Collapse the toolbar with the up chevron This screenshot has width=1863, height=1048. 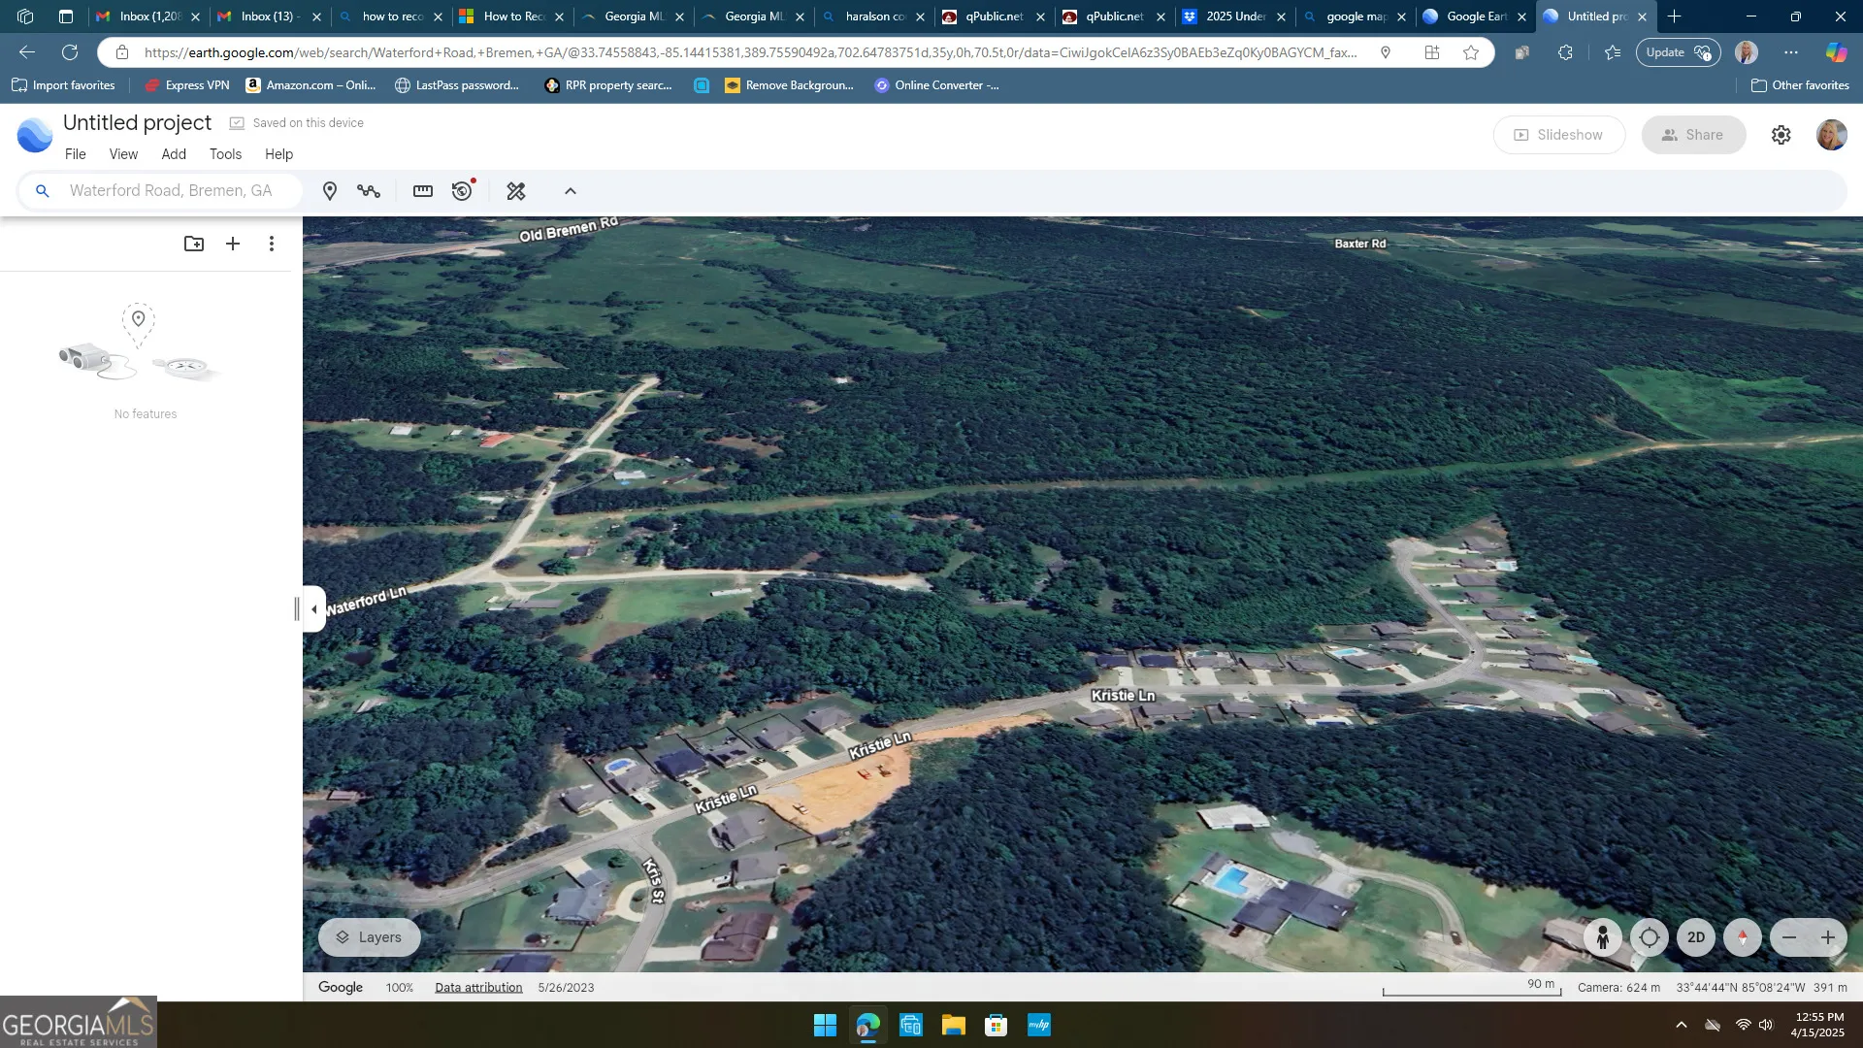[571, 191]
